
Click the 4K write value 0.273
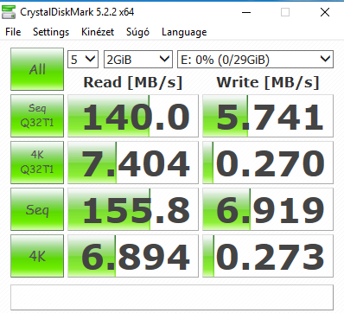click(268, 256)
